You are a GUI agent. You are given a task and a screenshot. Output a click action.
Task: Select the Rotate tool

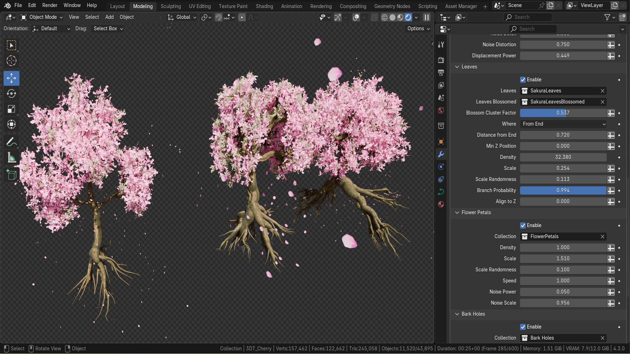coord(11,93)
